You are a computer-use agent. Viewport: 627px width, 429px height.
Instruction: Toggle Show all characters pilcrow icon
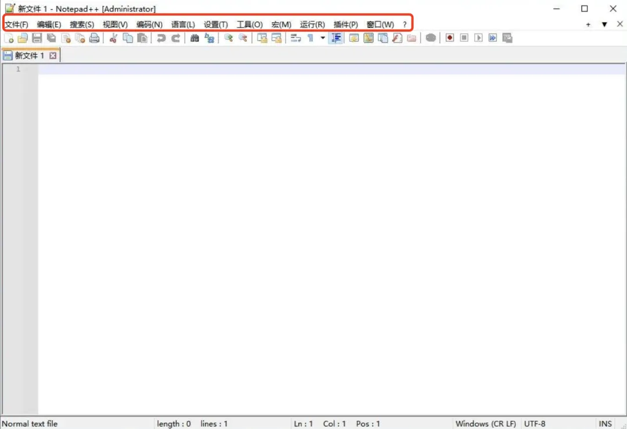coord(310,38)
